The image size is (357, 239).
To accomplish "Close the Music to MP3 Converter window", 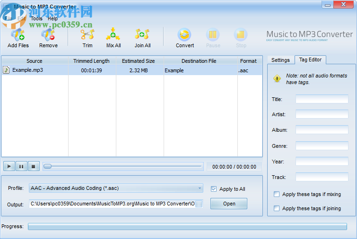I will click(x=343, y=5).
